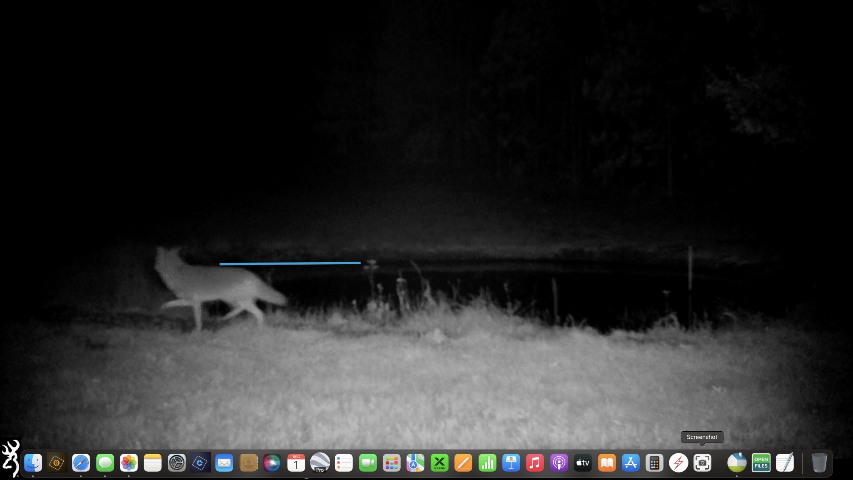Screen dimensions: 853x480
Task: Open the Photos app in dock
Action: tap(129, 463)
